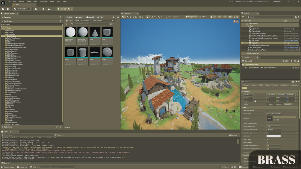Open the camera speed 0,477 setting

(203, 17)
